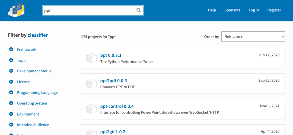
Task: Expand the Topic classifier filter
Action: tap(11, 60)
